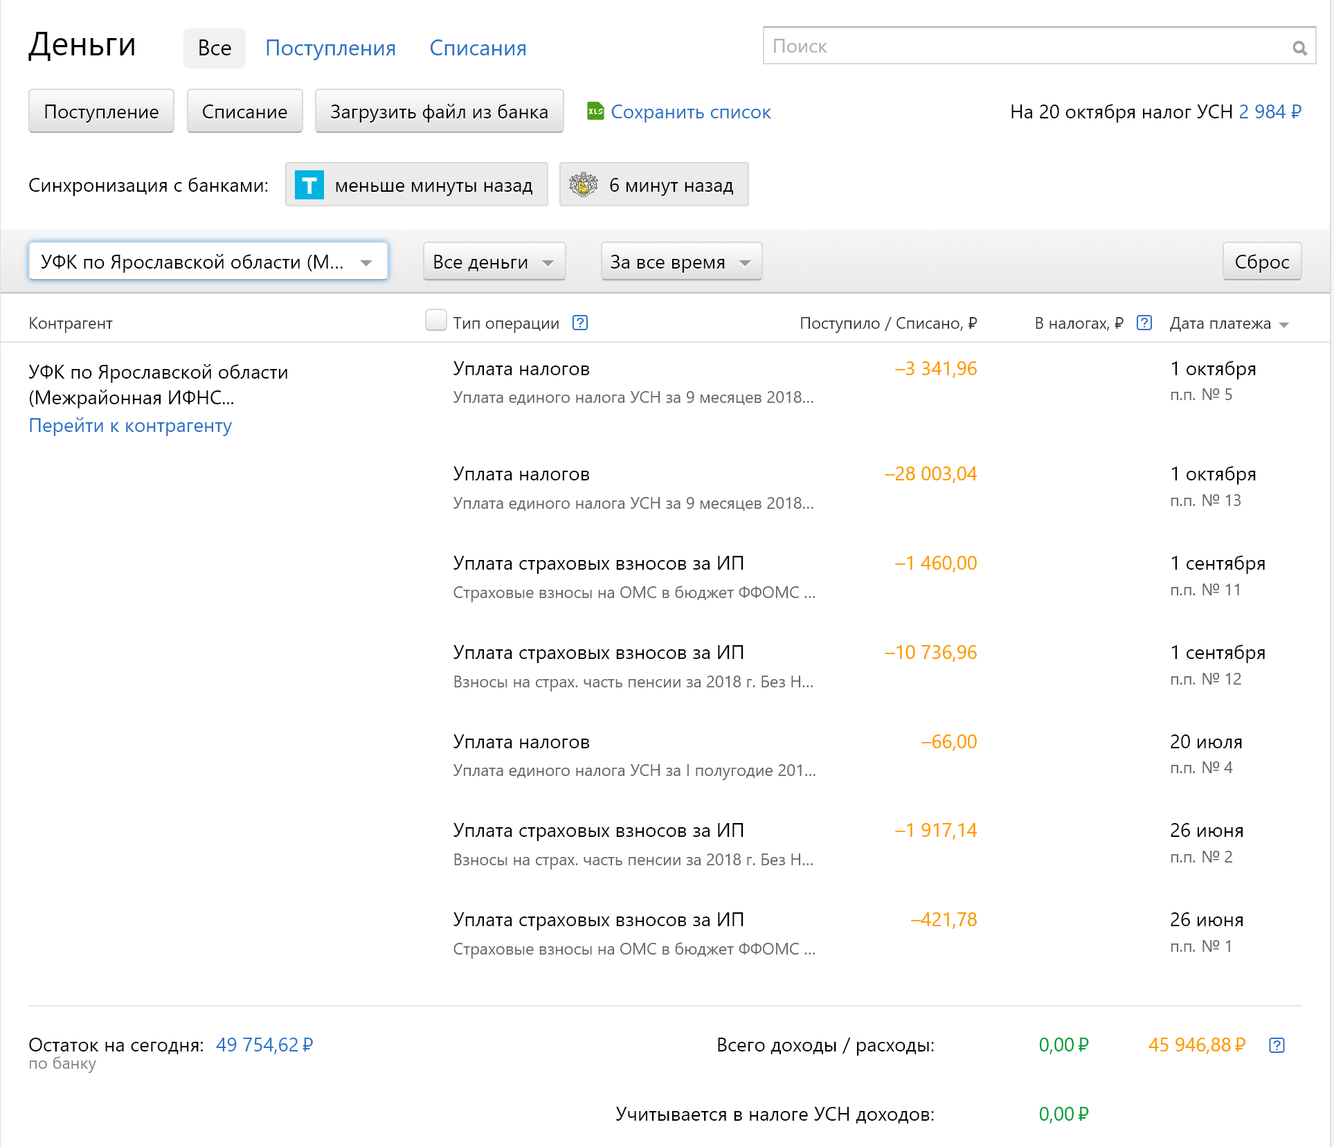Click the search magnifier icon
This screenshot has height=1147, width=1334.
coord(1299,48)
